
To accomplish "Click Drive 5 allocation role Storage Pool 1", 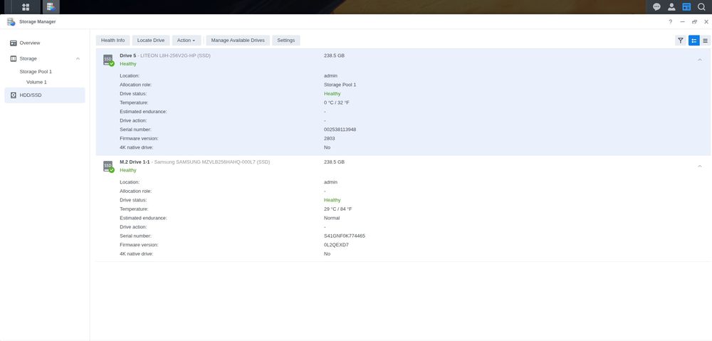I will 340,85.
